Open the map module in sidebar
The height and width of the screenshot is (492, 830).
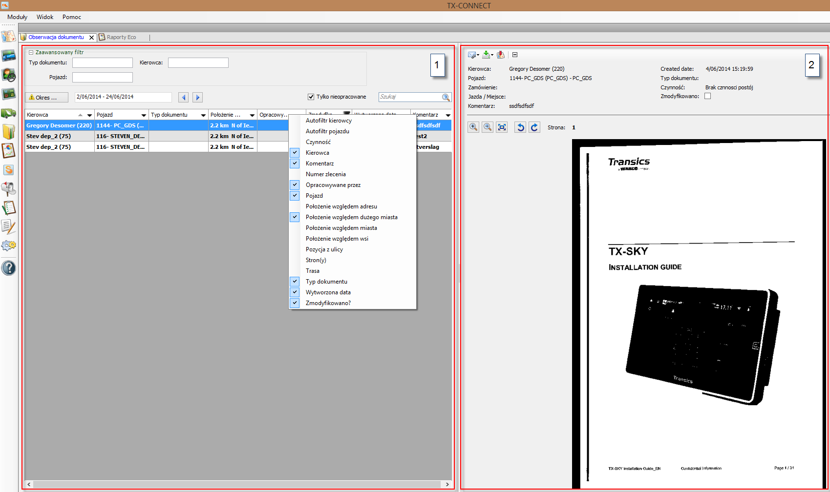[8, 37]
